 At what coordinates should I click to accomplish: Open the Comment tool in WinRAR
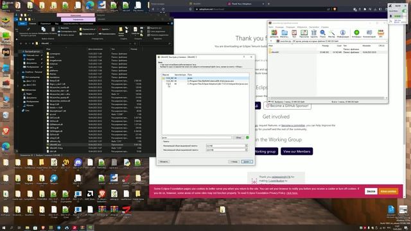tap(369, 33)
